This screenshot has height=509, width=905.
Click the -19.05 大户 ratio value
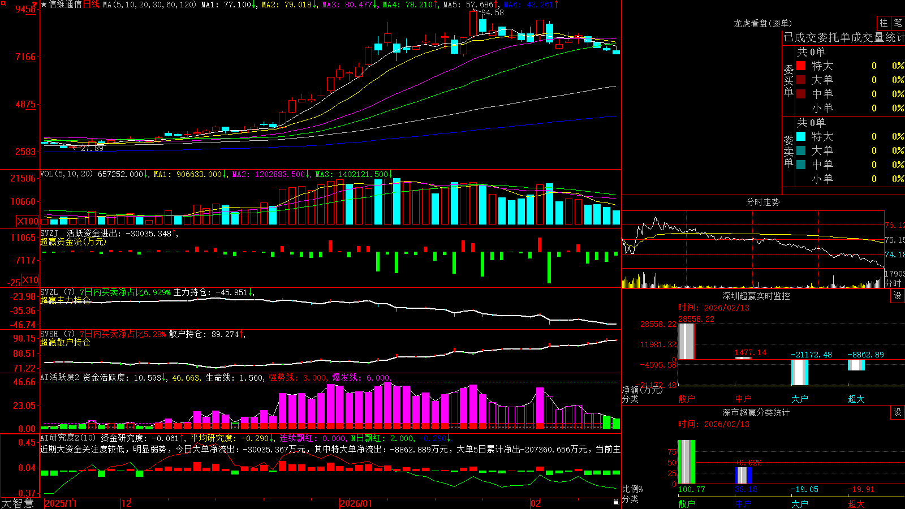[804, 489]
